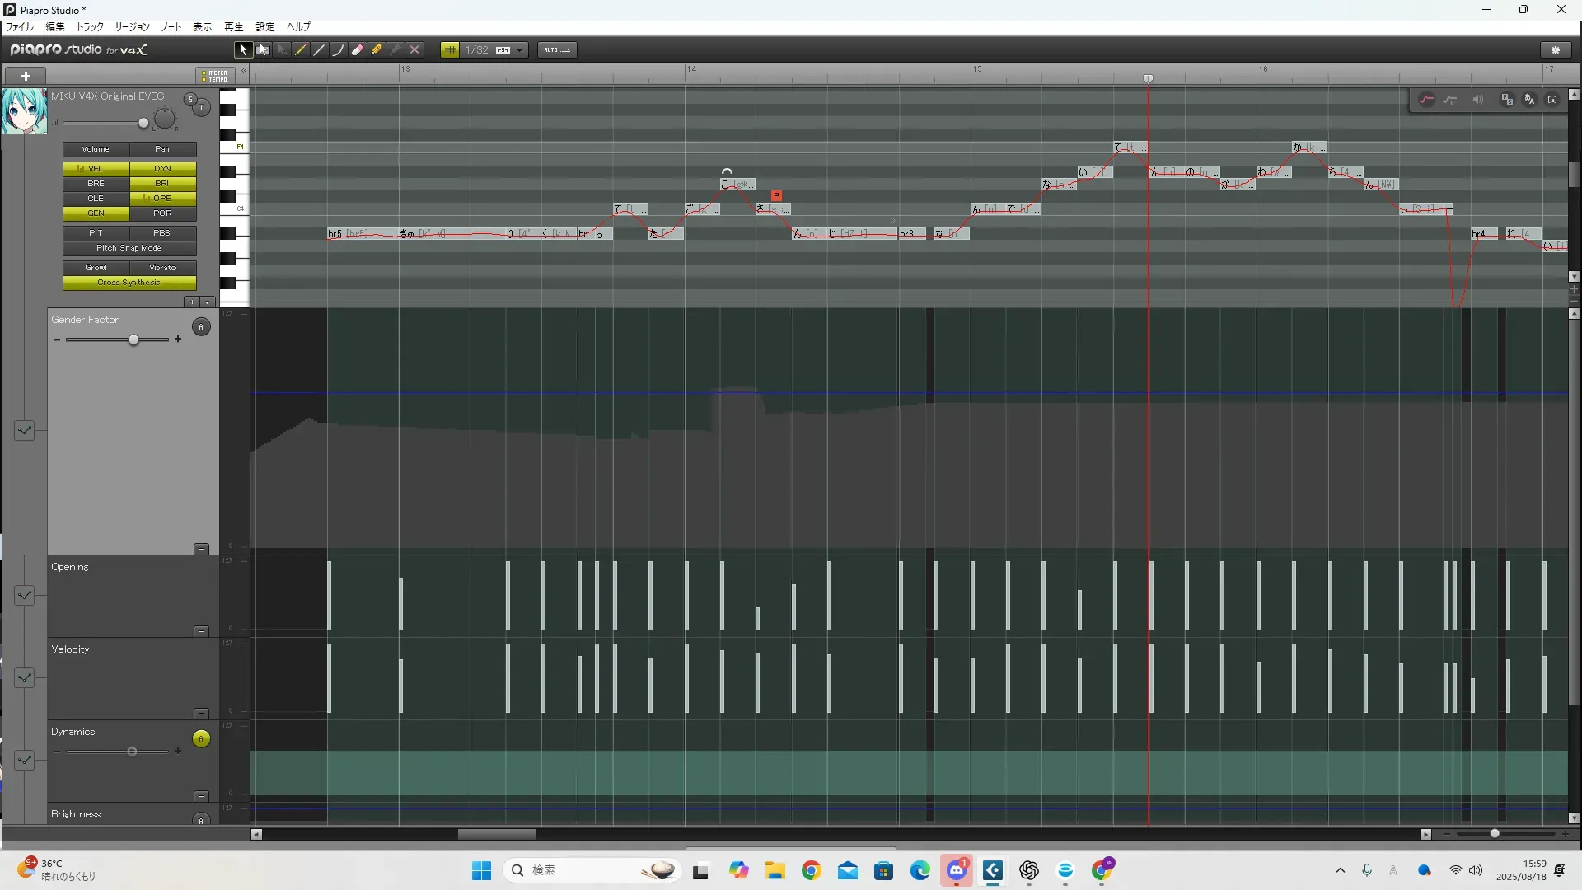Click the horizontal scrollbar thumb
The width and height of the screenshot is (1582, 890).
(497, 834)
